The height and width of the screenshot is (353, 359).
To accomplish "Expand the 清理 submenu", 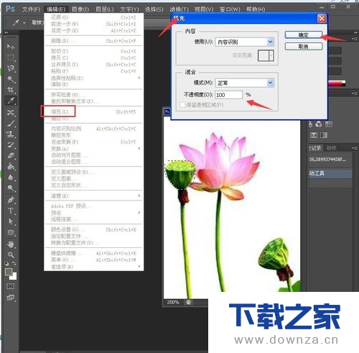I will tap(95, 196).
